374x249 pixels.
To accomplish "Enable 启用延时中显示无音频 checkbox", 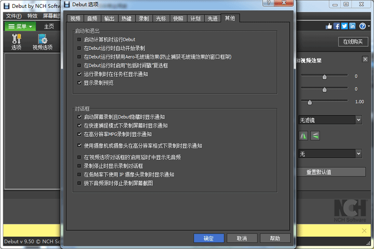I will [x=79, y=157].
